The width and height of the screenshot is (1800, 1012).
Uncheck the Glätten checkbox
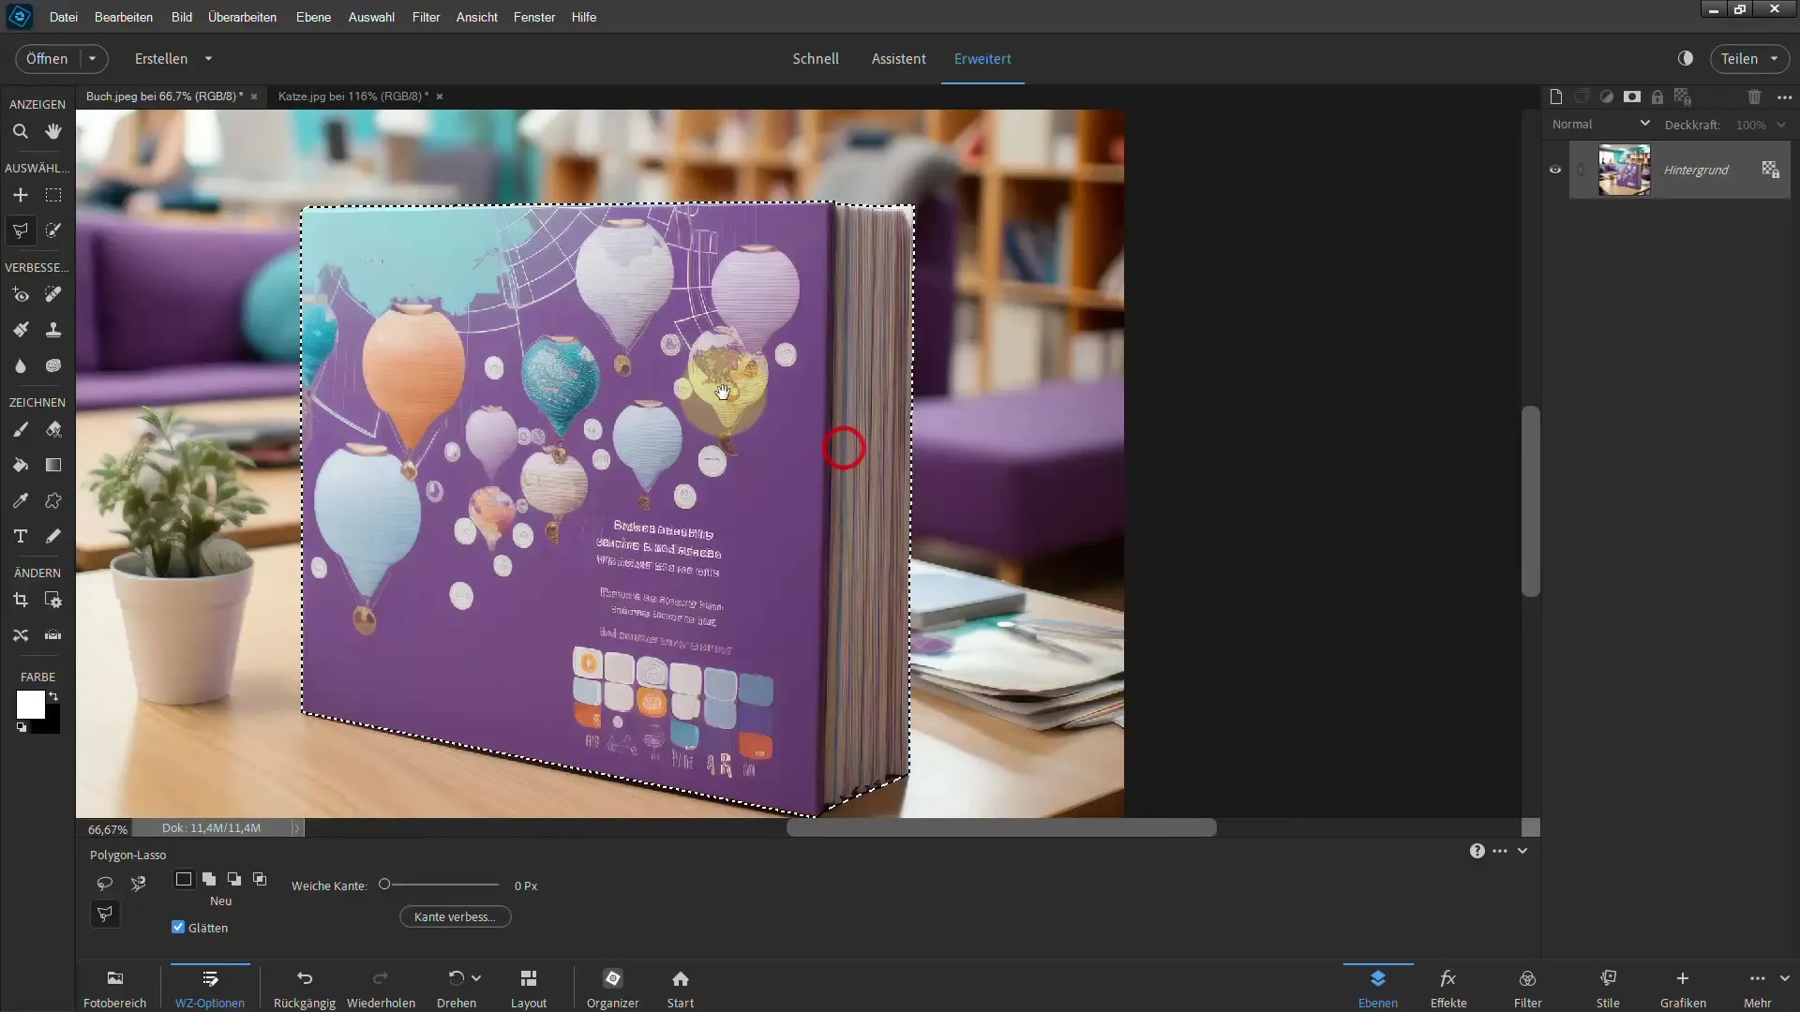(x=178, y=927)
